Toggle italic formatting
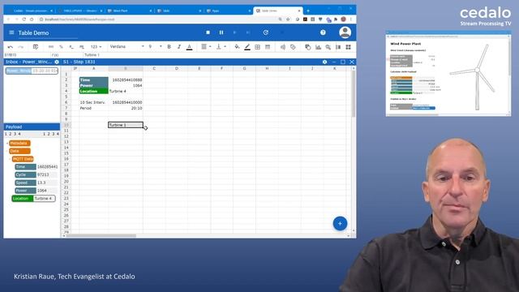The height and width of the screenshot is (292, 519). point(179,47)
